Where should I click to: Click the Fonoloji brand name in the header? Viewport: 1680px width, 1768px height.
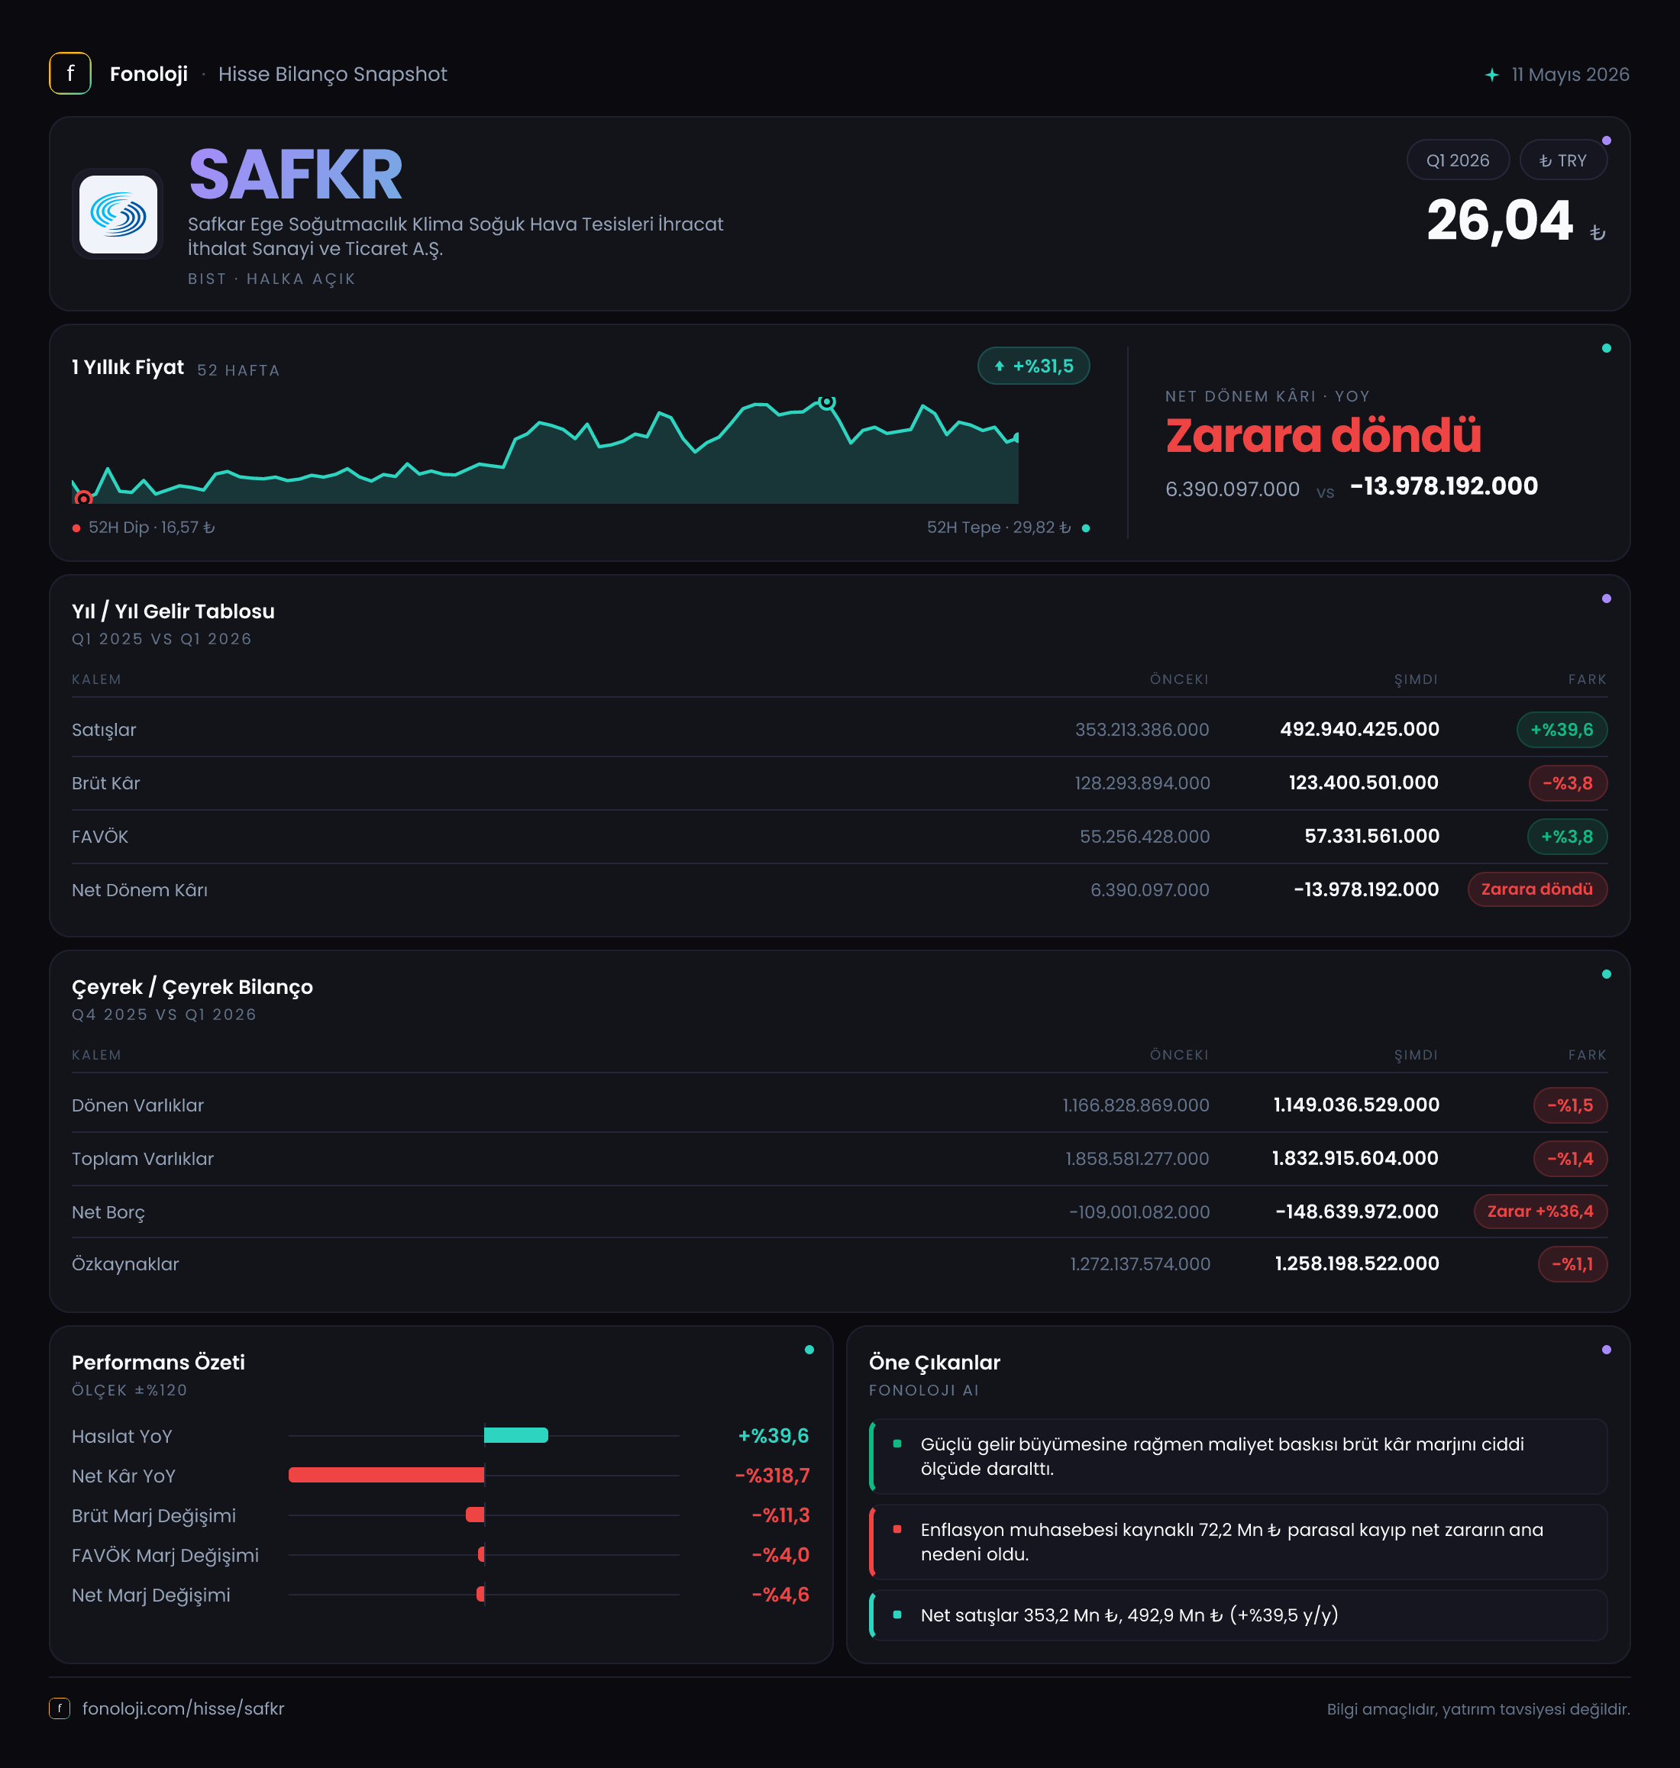pyautogui.click(x=149, y=74)
